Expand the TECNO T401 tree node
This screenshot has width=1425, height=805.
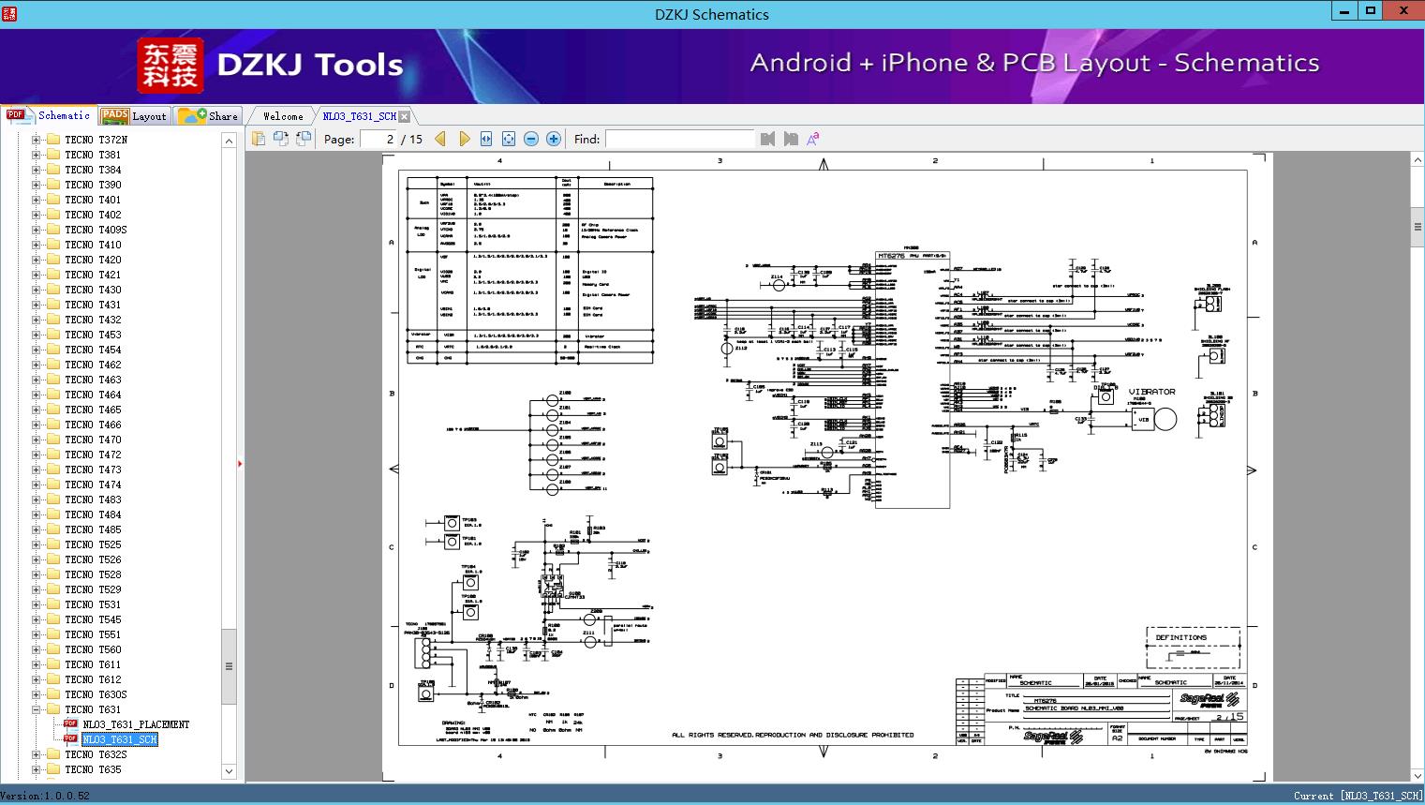[x=37, y=200]
